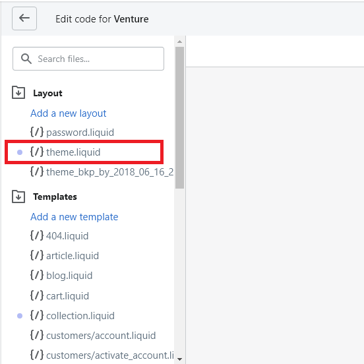Click the back arrow button

coord(24,18)
